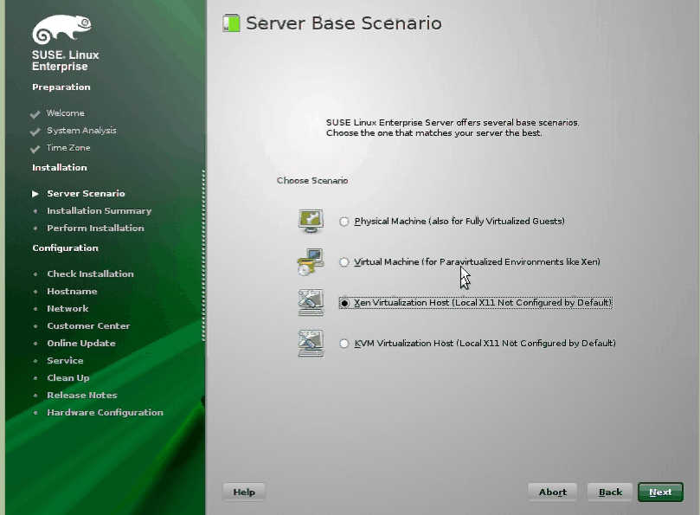Screen dimensions: 700x515
Task: Click Online Update step
Action: [x=81, y=343]
